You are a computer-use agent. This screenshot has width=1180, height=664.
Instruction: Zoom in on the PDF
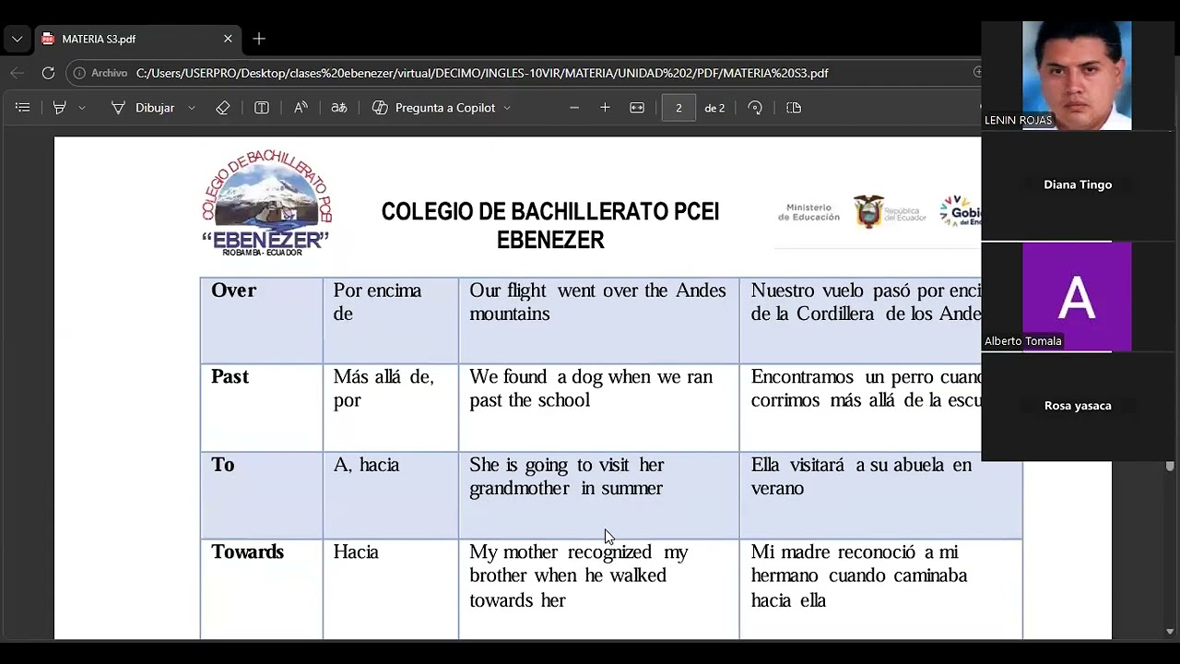pos(605,108)
